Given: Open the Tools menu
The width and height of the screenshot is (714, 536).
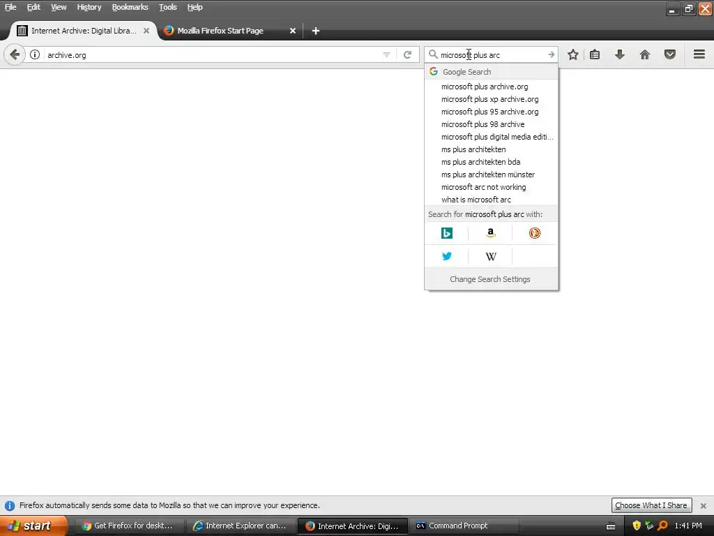Looking at the screenshot, I should (x=167, y=7).
